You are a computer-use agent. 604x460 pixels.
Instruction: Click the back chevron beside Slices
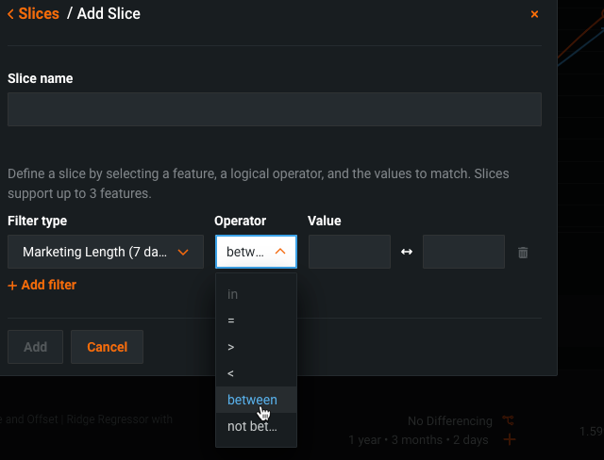click(10, 14)
